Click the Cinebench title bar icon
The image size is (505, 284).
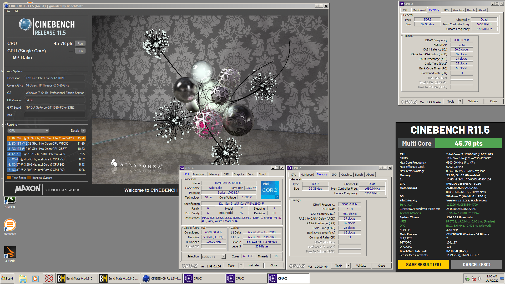point(6,6)
